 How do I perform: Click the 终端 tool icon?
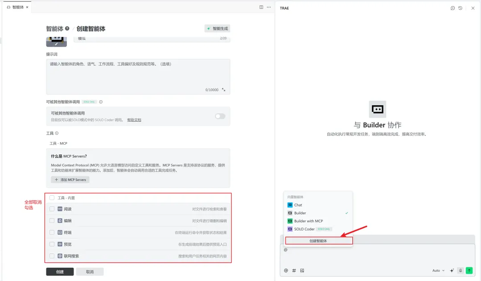coord(60,232)
